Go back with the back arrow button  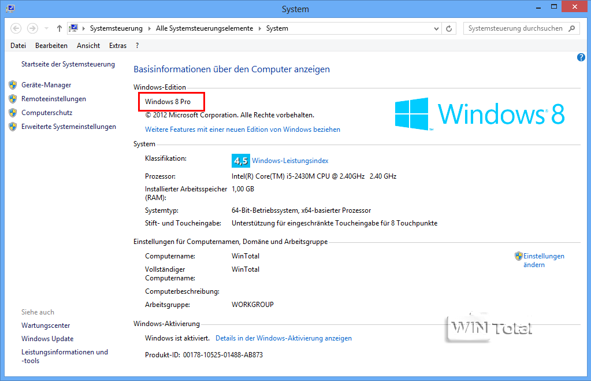tap(16, 28)
